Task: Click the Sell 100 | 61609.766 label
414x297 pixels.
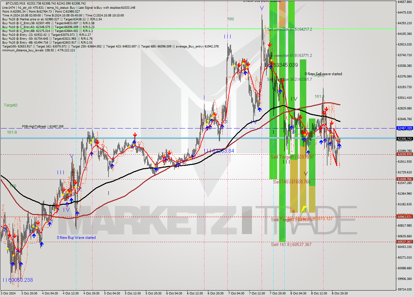Action: tap(292, 182)
